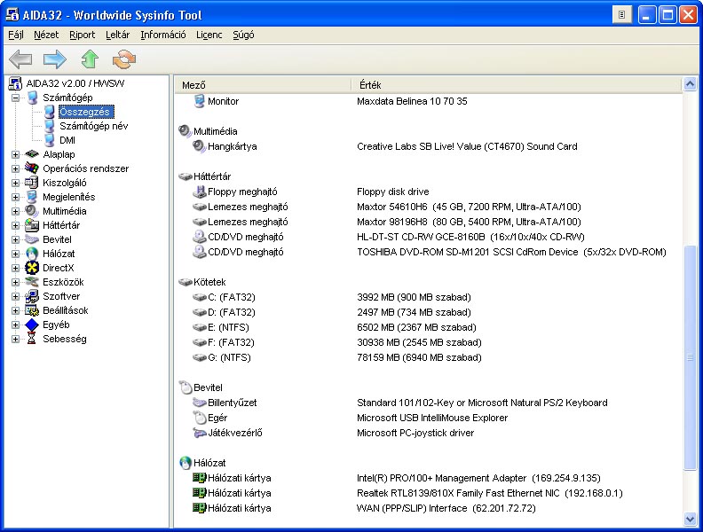This screenshot has width=703, height=532.
Task: Click the Multimédia speaker icon in tree
Action: pyautogui.click(x=32, y=211)
